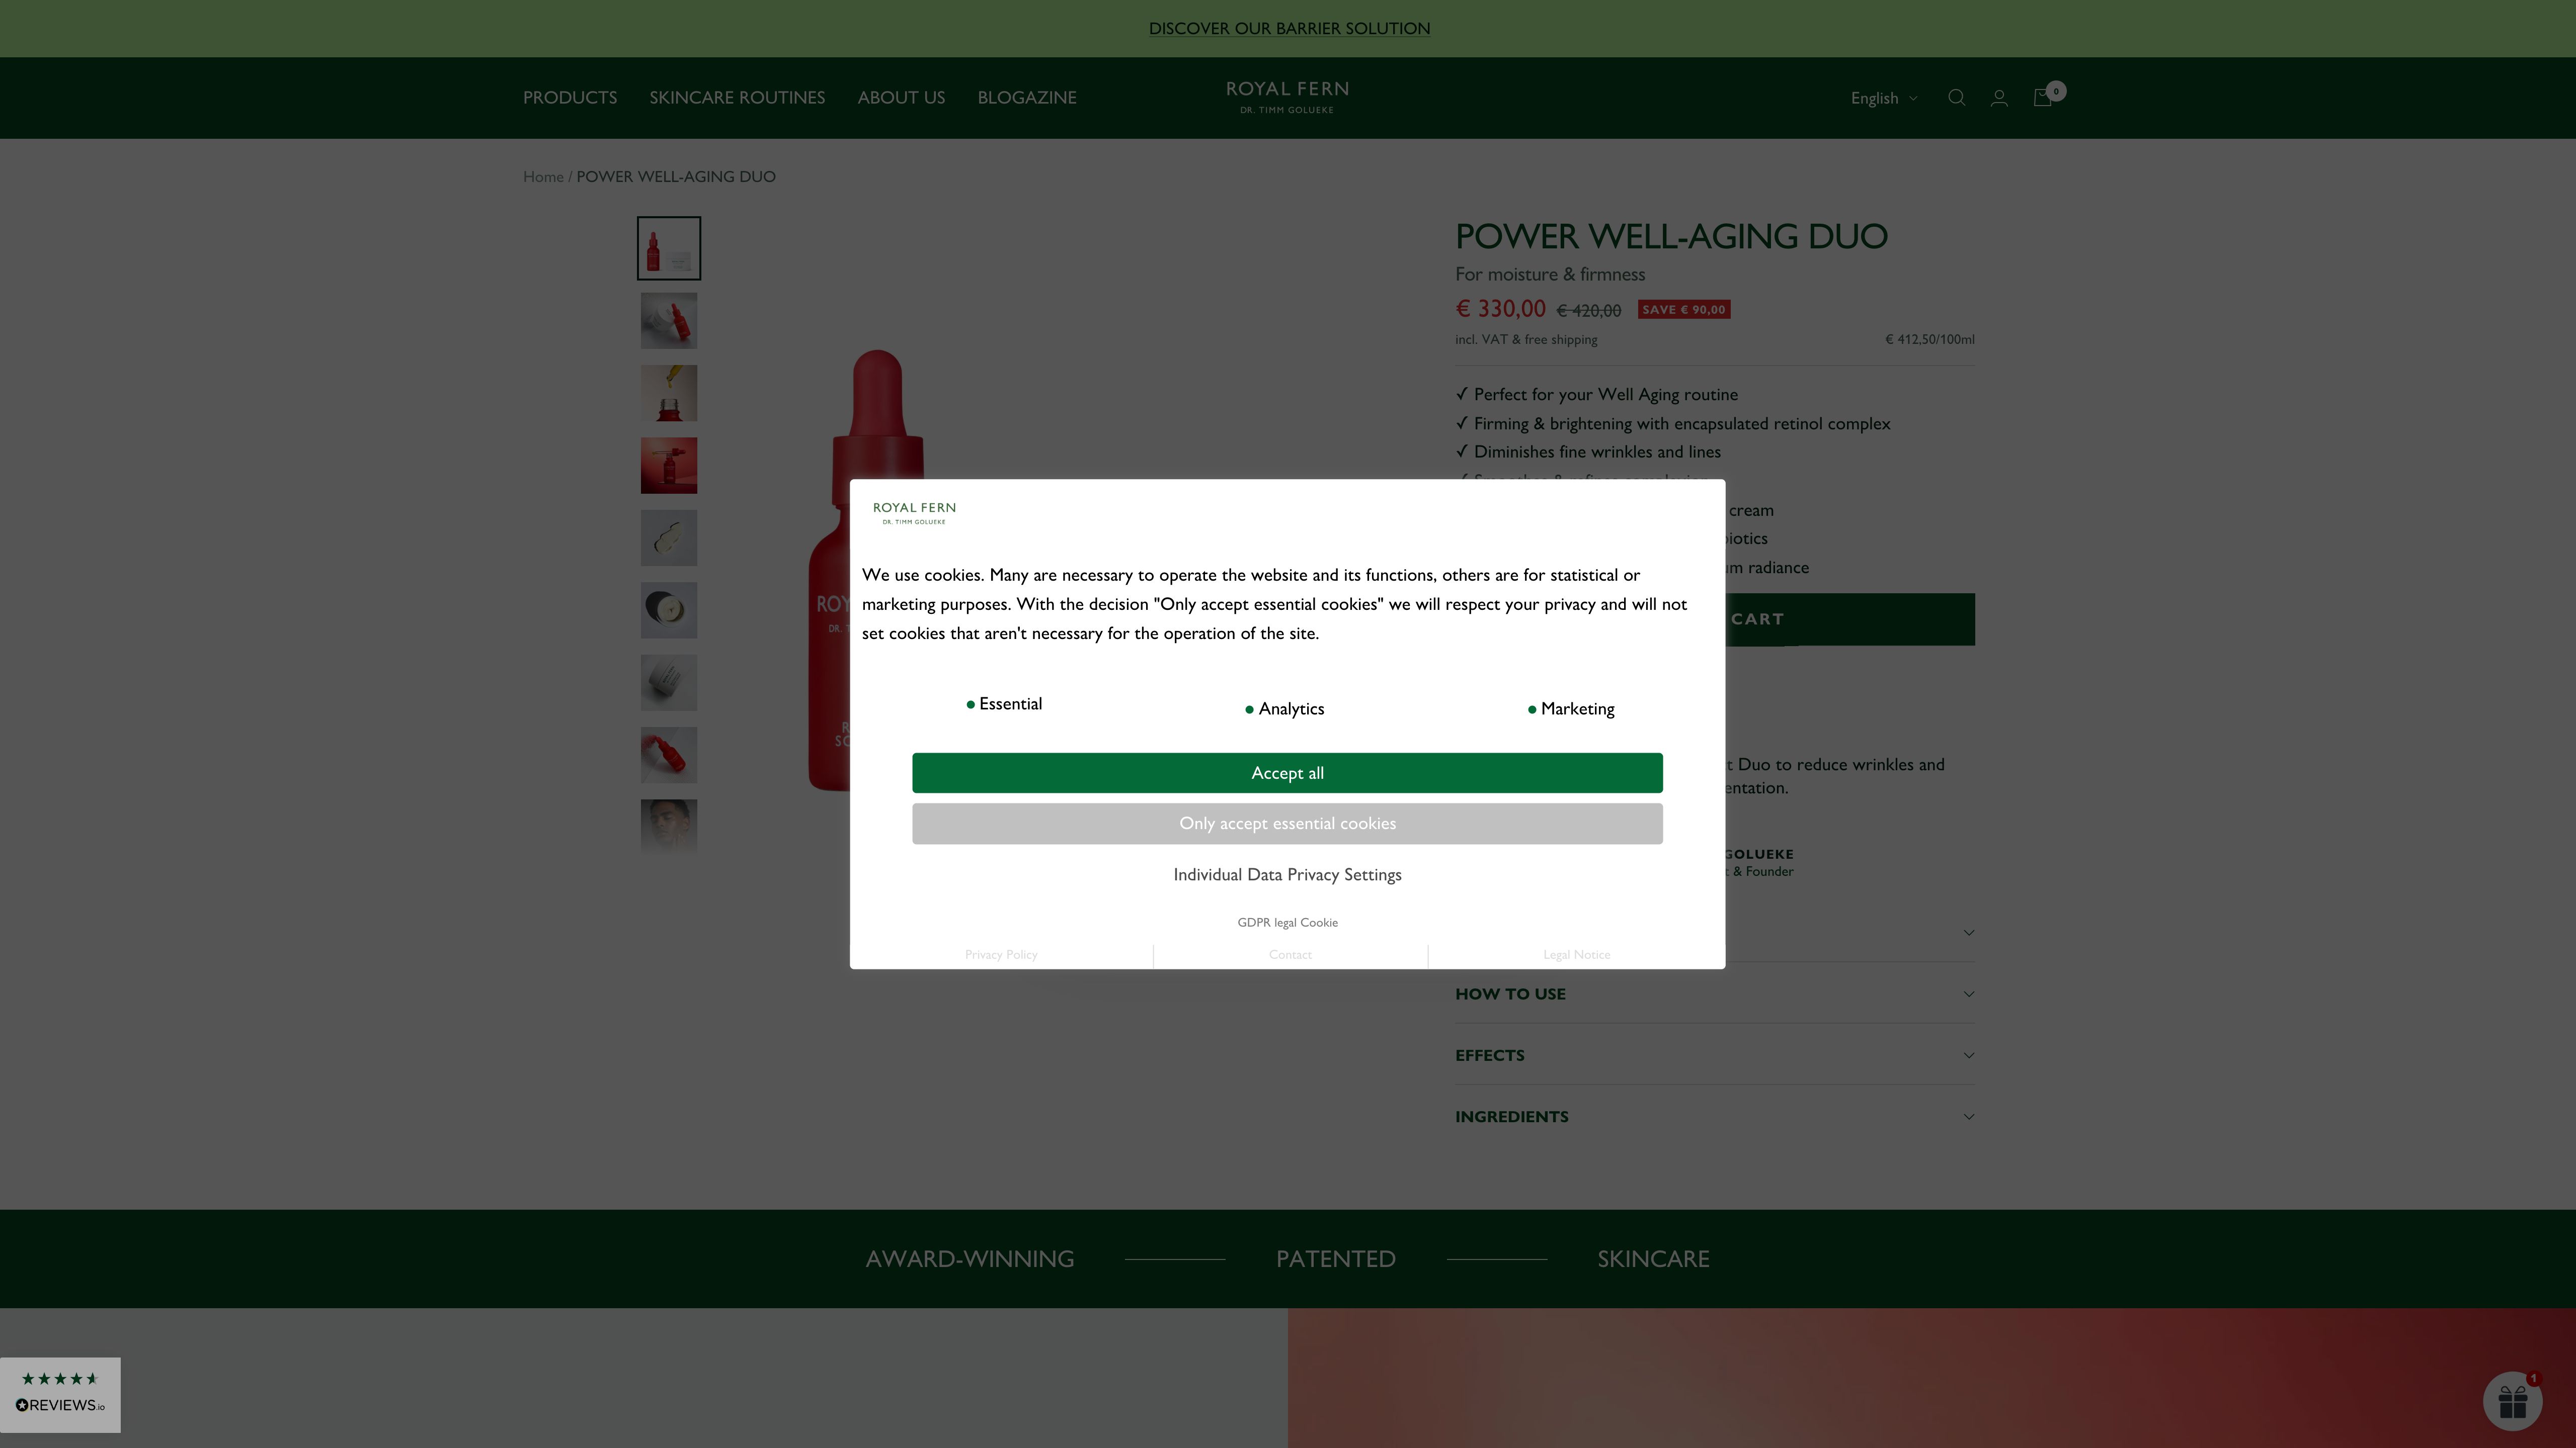The width and height of the screenshot is (2576, 1448).
Task: Select the yellow dropper product thumbnail
Action: coord(669,393)
